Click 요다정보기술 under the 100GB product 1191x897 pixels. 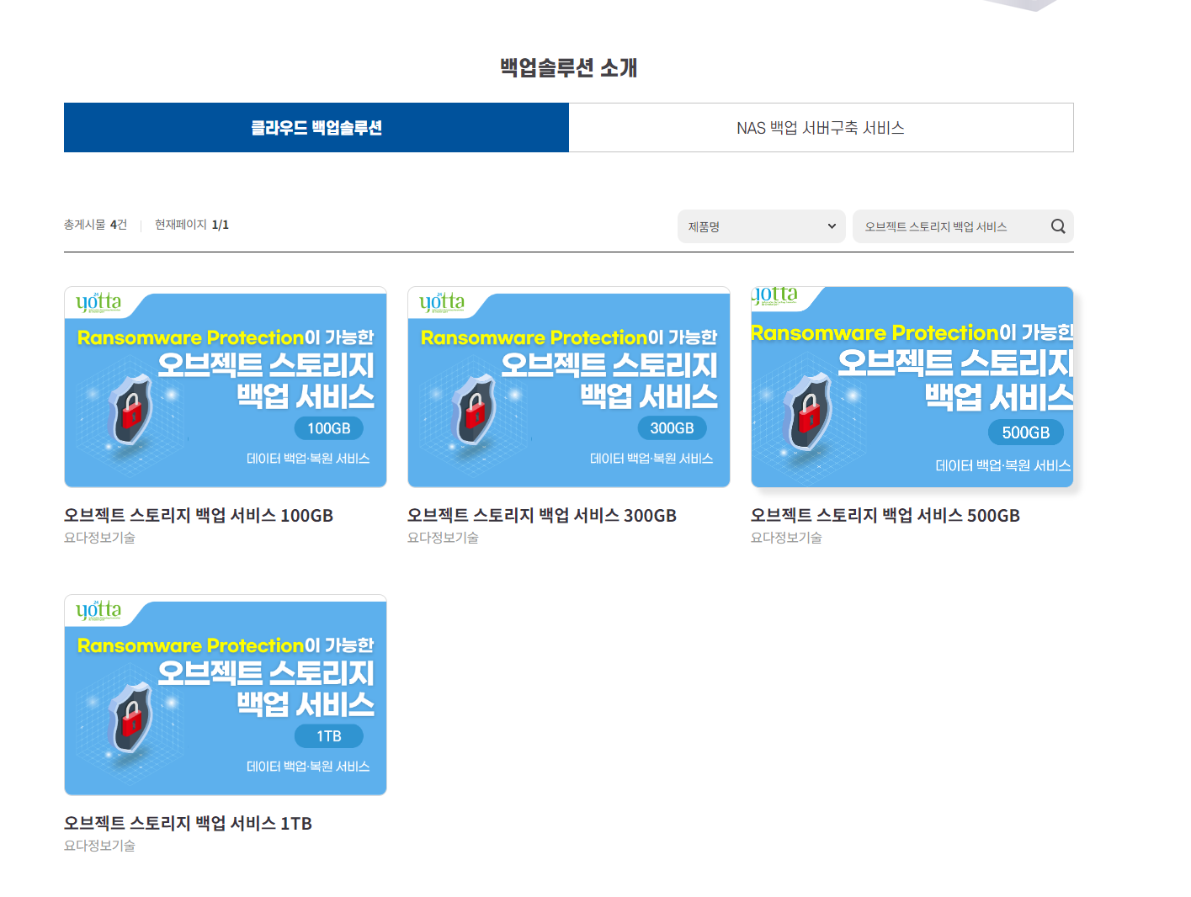pos(99,538)
